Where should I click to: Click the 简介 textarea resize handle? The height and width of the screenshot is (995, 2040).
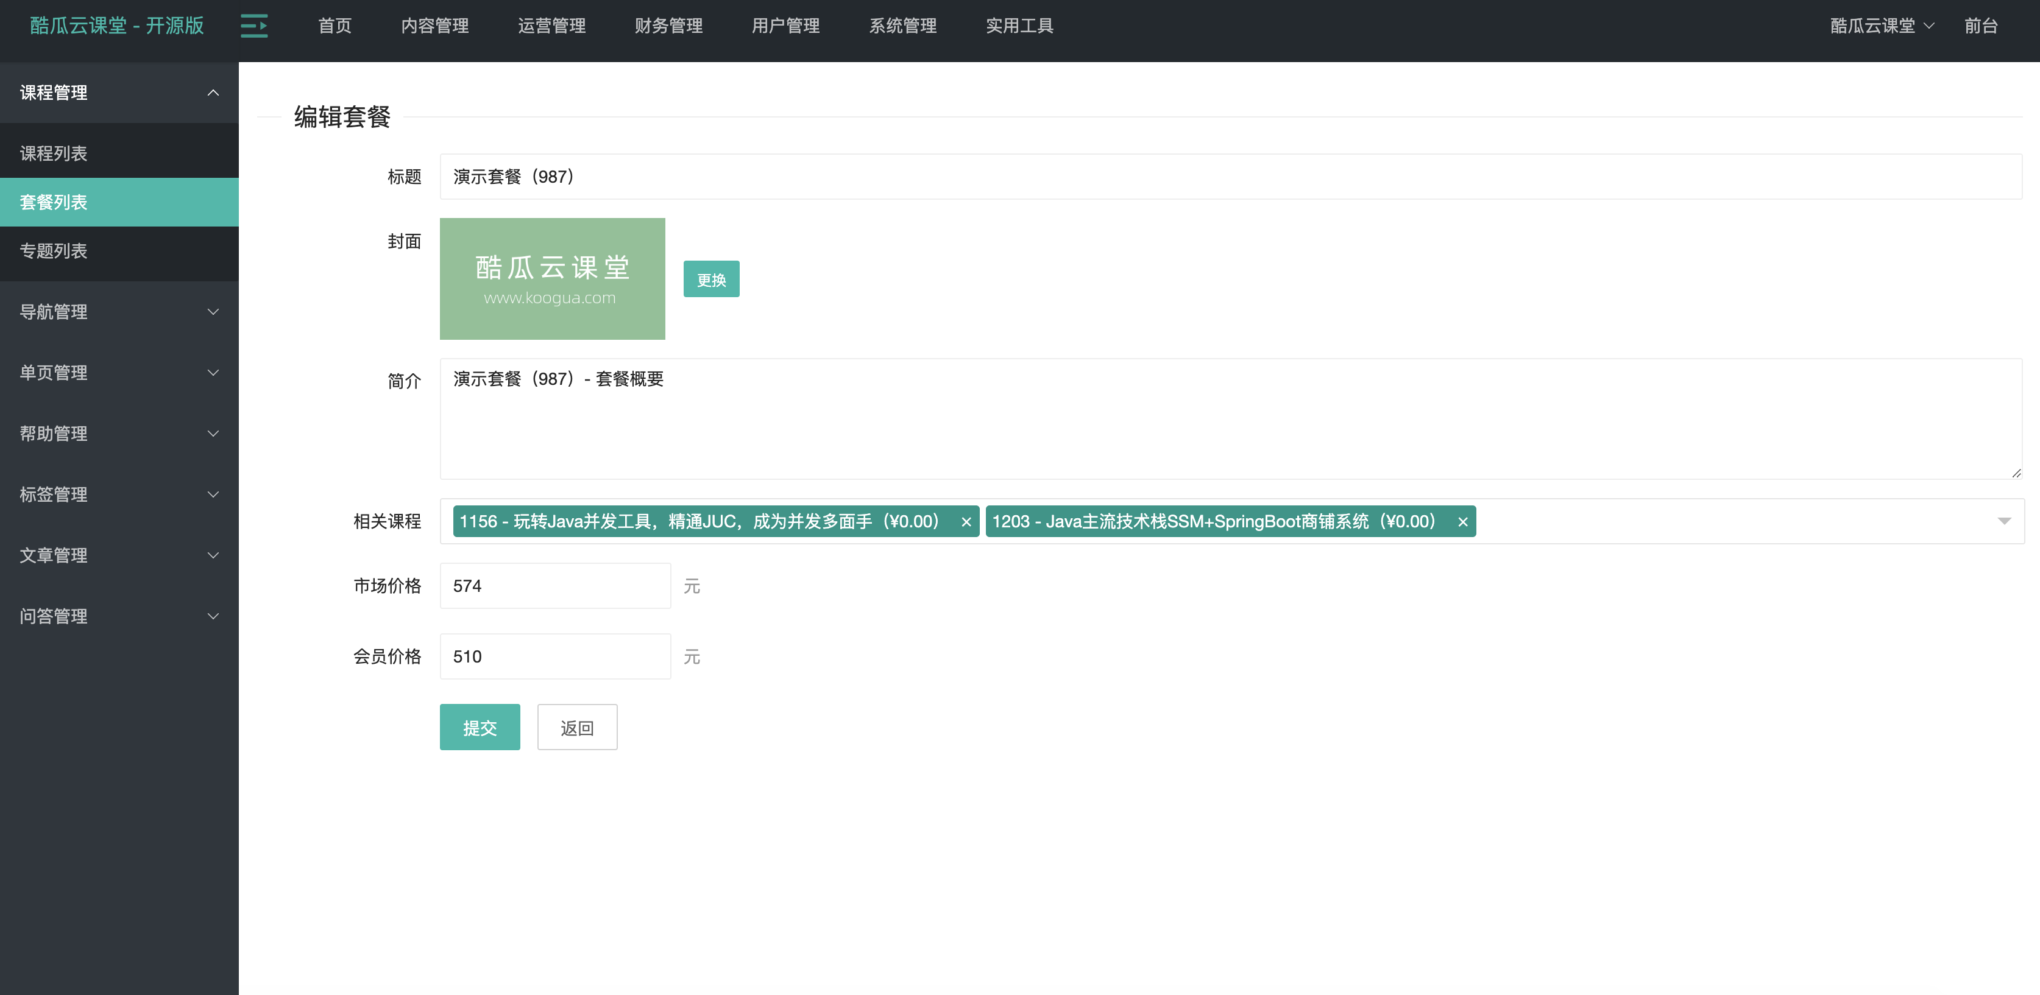pos(2016,473)
